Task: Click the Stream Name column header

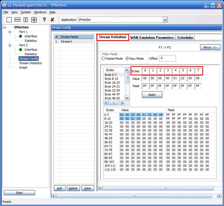Action: pyautogui.click(x=76, y=37)
